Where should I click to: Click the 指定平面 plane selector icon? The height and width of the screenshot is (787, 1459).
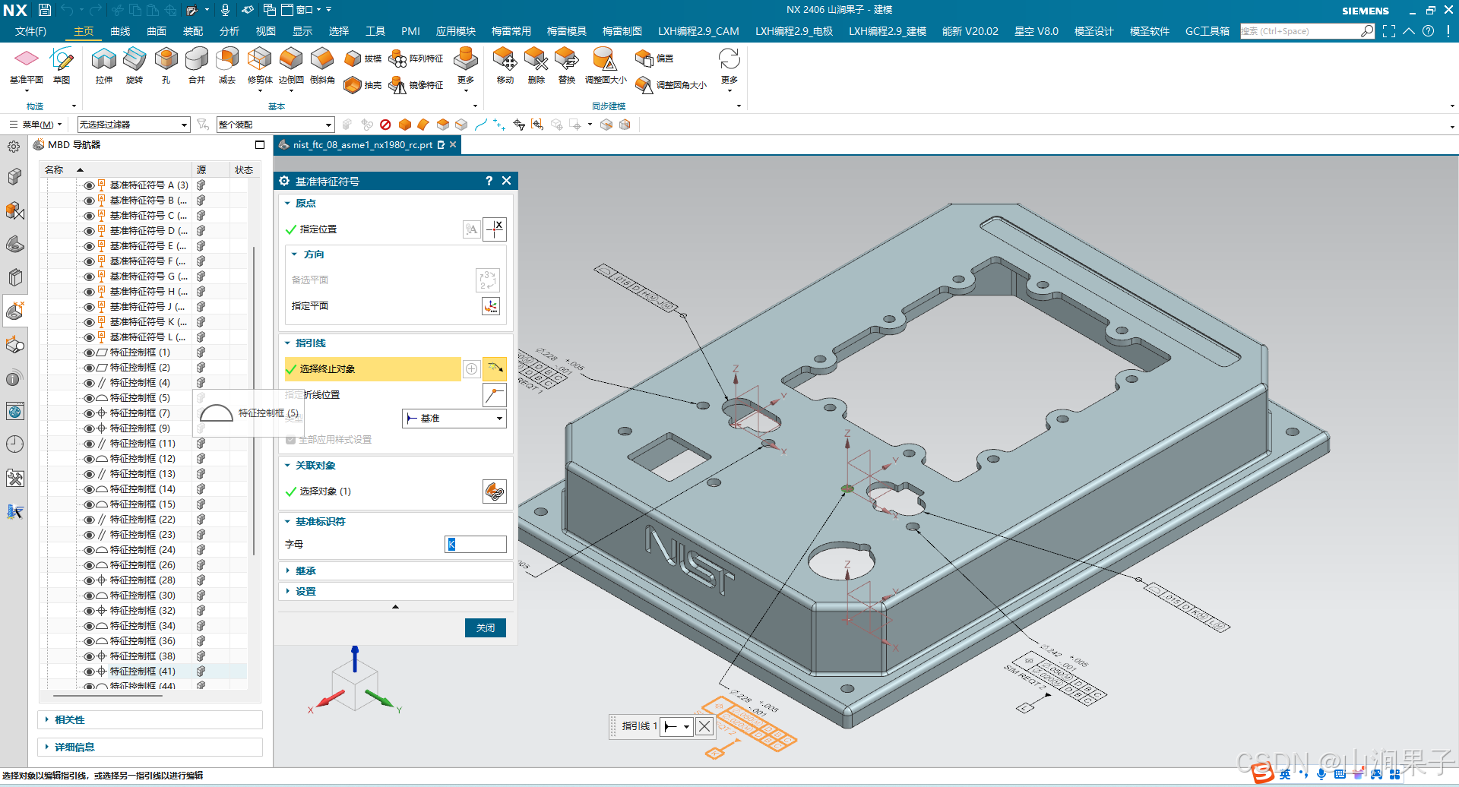click(x=492, y=306)
